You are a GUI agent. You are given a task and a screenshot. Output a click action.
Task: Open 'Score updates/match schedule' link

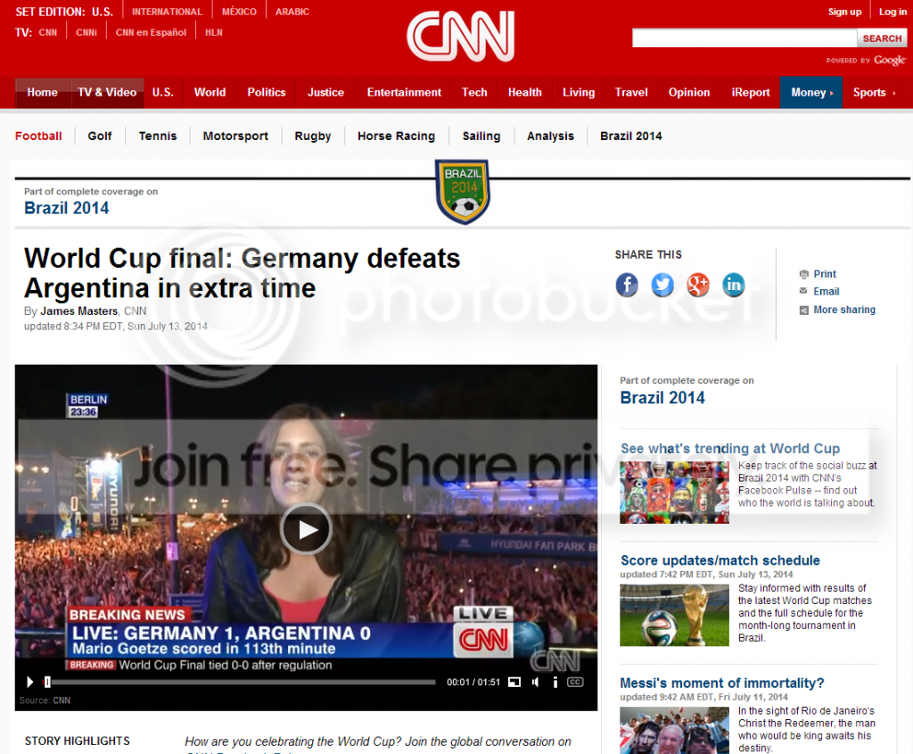pyautogui.click(x=720, y=560)
